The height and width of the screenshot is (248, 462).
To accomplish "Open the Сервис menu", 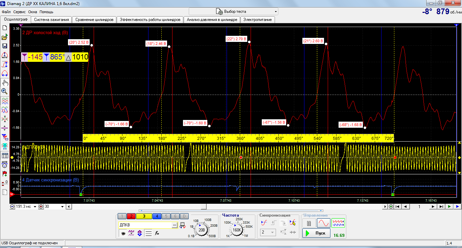I will click(20, 12).
